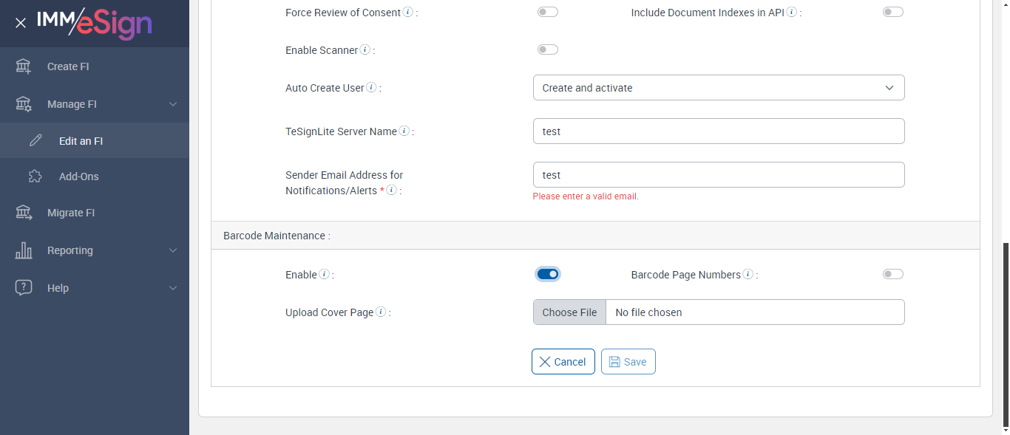This screenshot has width=1010, height=435.
Task: Toggle the Barcode Page Numbers switch
Action: coord(892,274)
